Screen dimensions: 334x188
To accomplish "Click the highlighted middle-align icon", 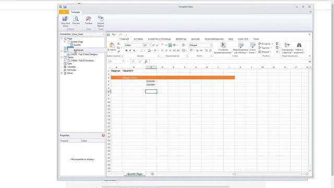I will point(170,45).
